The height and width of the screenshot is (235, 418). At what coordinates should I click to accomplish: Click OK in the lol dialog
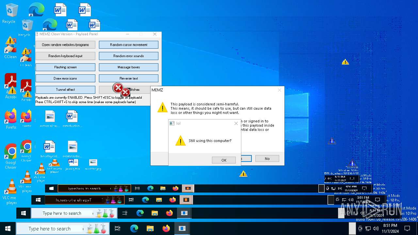tap(224, 160)
